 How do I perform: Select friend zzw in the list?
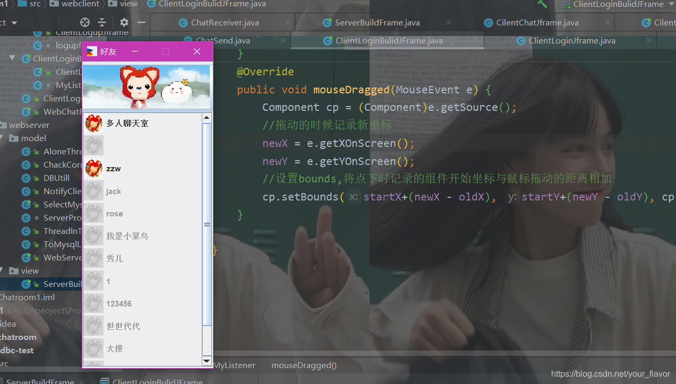pyautogui.click(x=142, y=169)
